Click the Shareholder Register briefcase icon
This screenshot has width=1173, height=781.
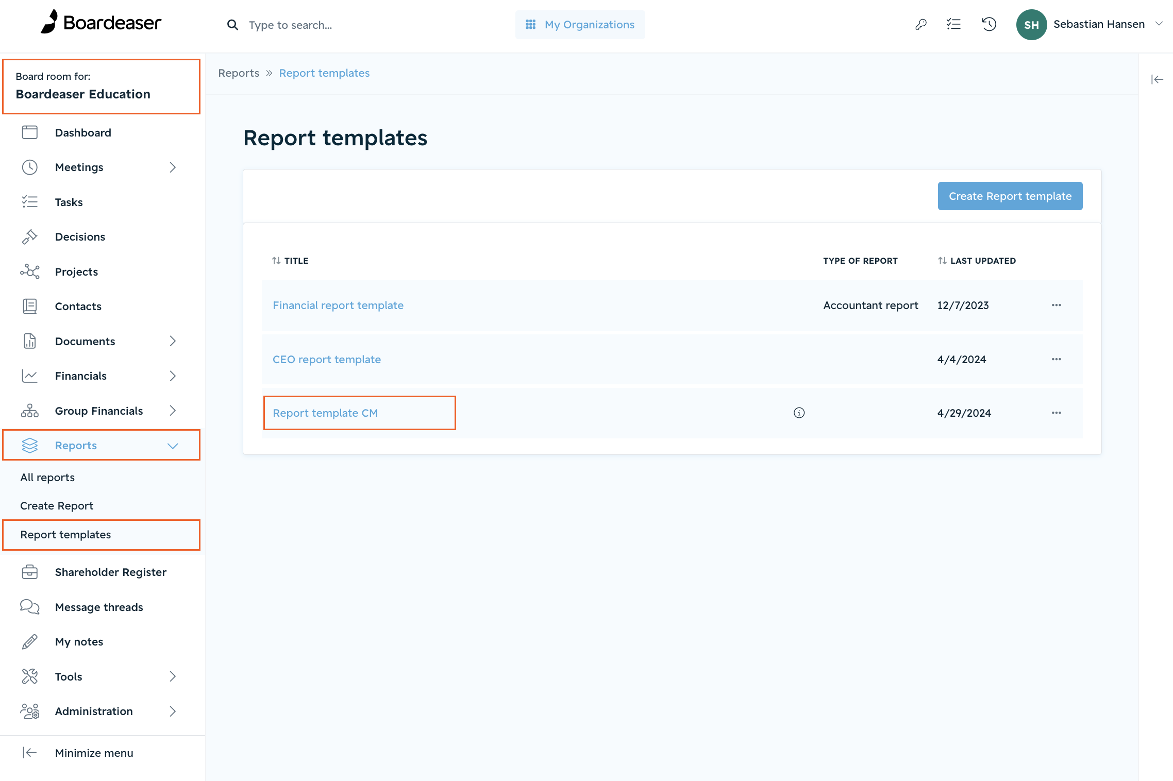click(x=30, y=572)
